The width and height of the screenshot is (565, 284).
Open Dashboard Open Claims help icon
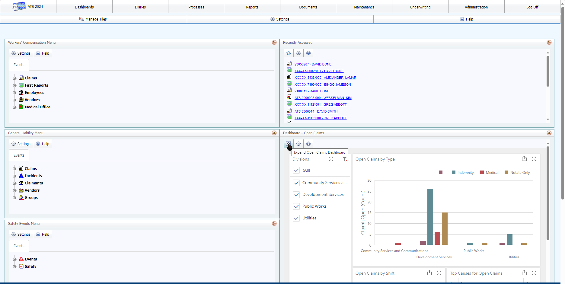pyautogui.click(x=308, y=144)
